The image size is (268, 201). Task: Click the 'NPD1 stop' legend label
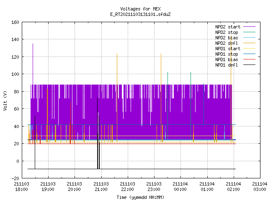click(227, 54)
